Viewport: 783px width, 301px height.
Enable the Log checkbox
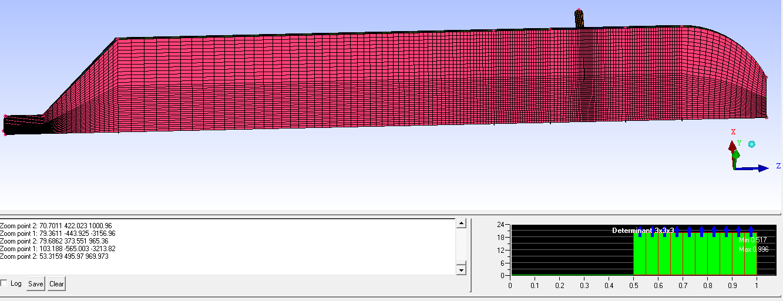tap(5, 283)
